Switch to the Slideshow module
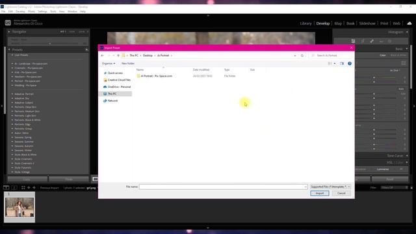Viewport: 416px width, 234px height. tap(367, 23)
